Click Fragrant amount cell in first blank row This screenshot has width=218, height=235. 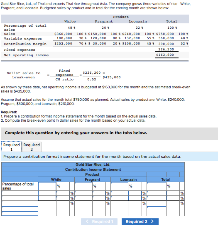click(x=83, y=193)
